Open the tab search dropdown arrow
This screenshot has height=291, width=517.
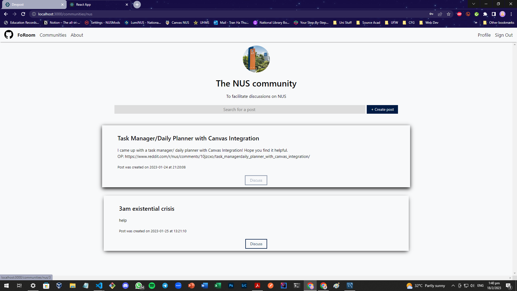point(474,4)
